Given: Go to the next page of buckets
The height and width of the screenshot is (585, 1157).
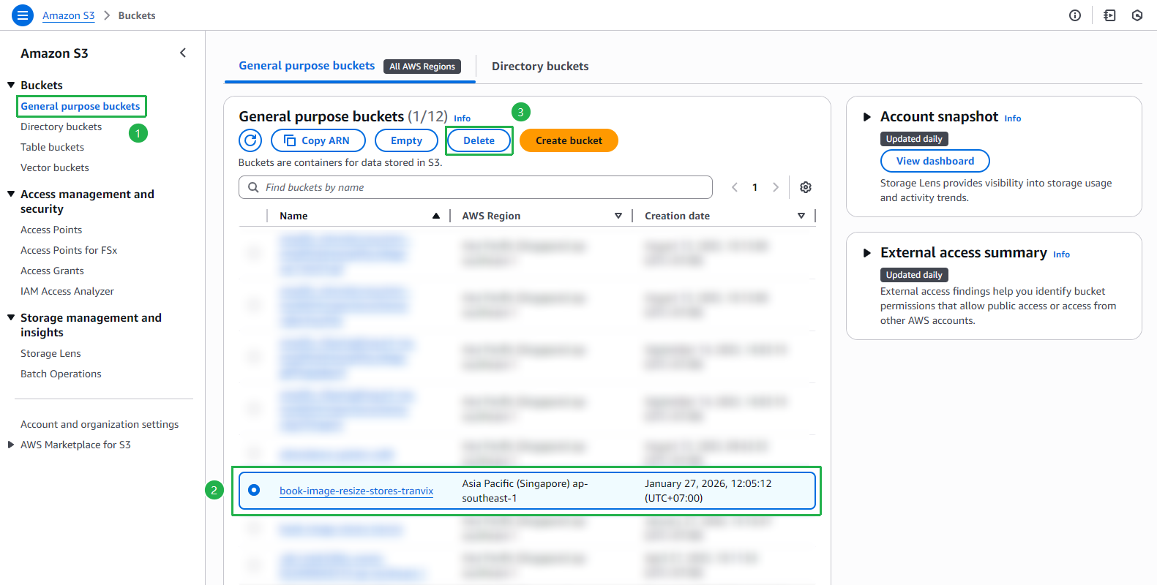Looking at the screenshot, I should [776, 187].
